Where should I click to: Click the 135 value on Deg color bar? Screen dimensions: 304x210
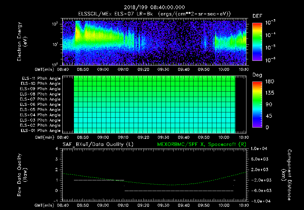[270, 93]
